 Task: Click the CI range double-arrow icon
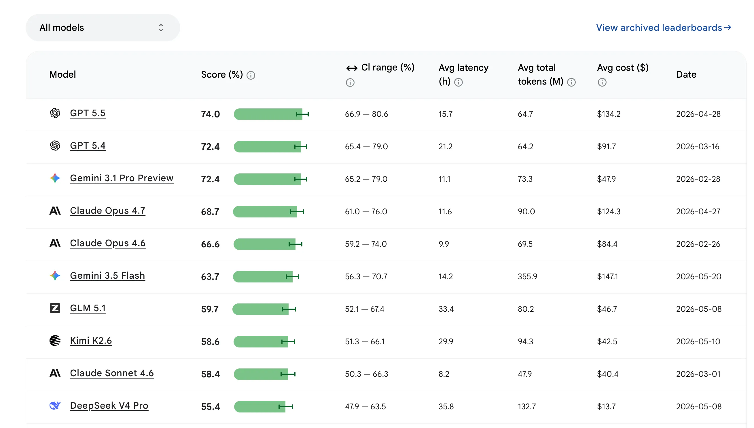coord(351,68)
